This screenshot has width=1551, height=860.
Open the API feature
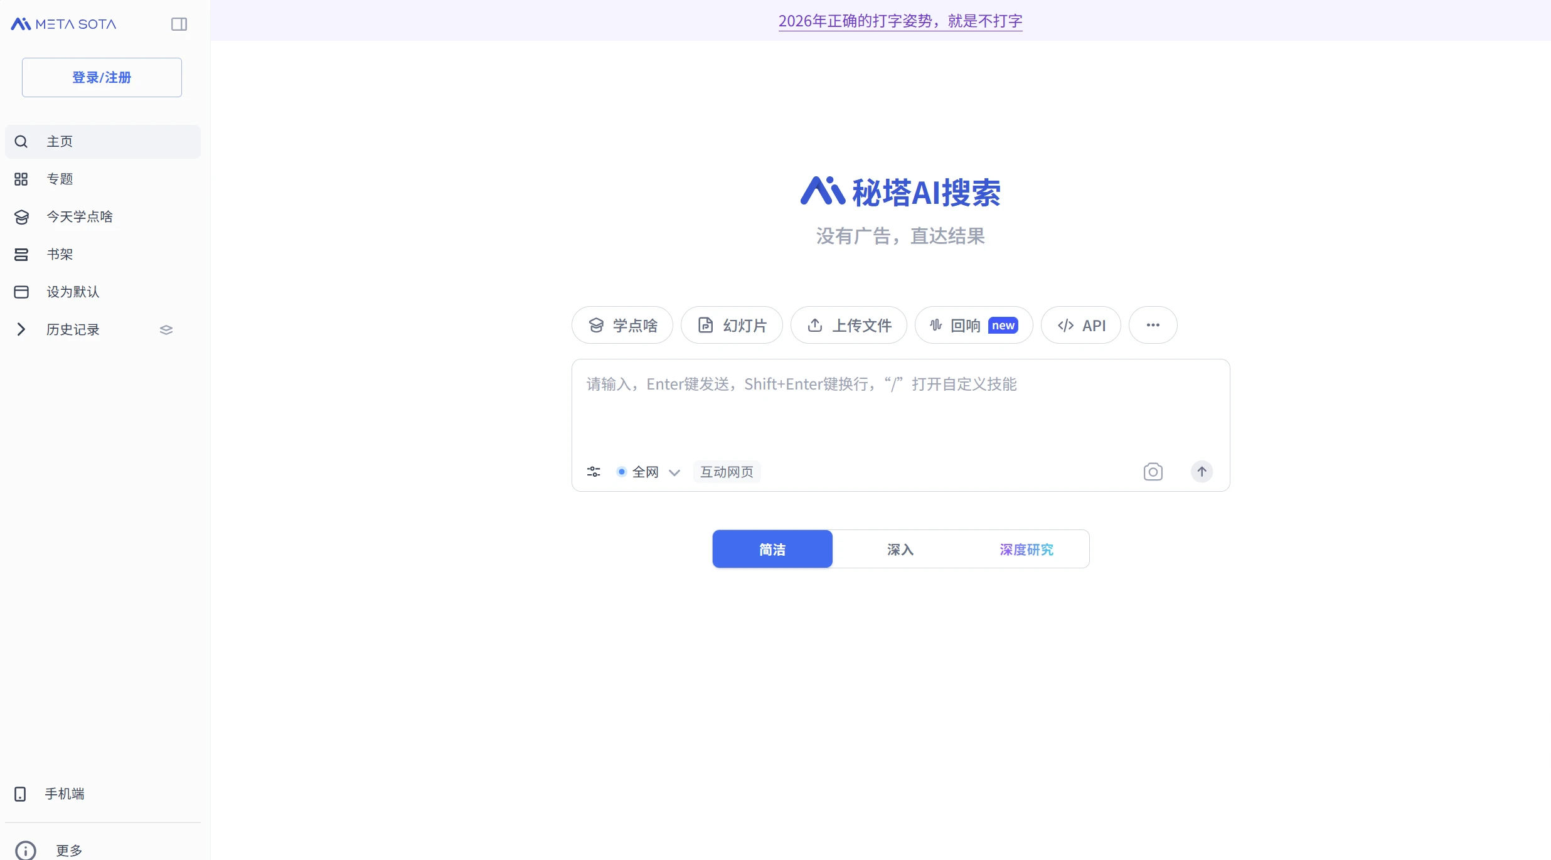tap(1080, 325)
